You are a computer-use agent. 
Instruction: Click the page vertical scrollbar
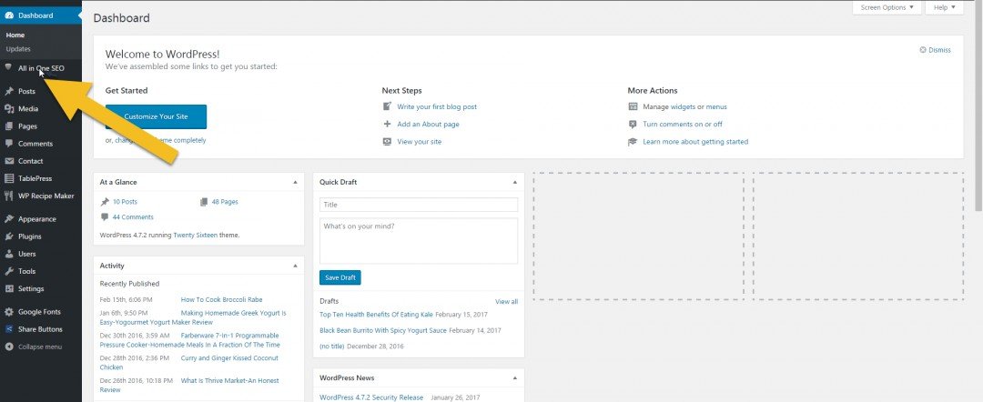978,106
